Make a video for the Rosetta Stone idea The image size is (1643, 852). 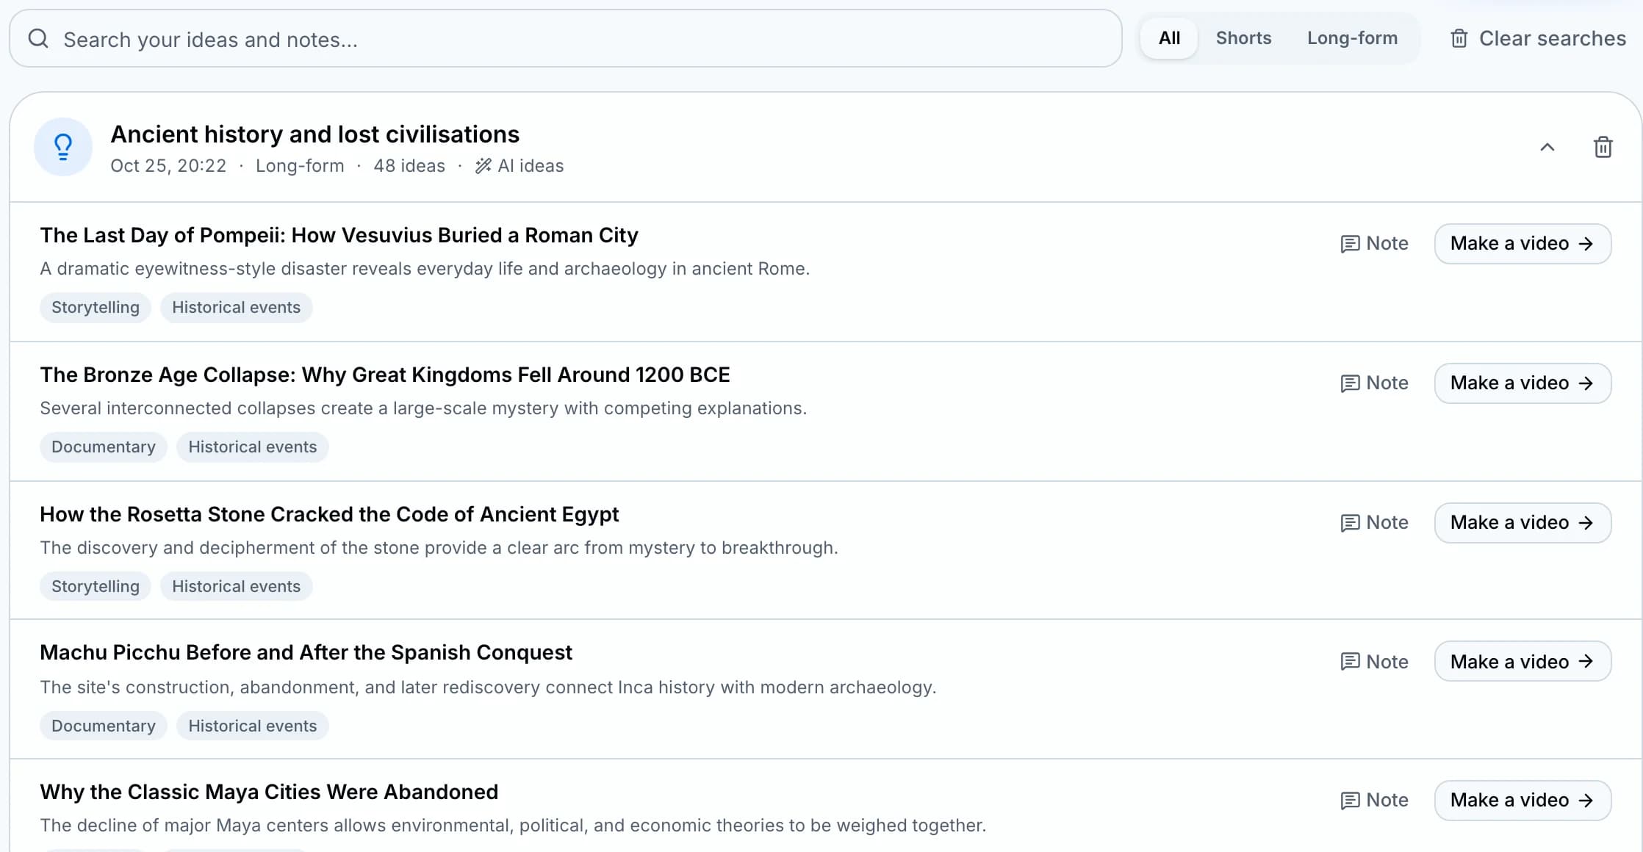[x=1522, y=522]
